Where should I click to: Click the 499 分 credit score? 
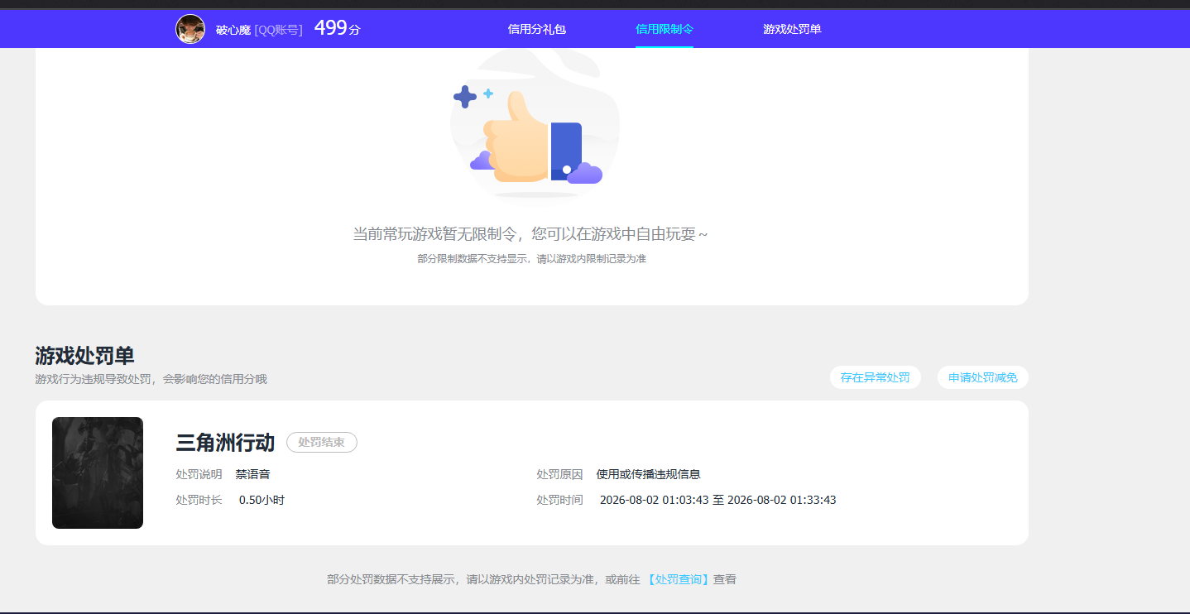pos(338,28)
